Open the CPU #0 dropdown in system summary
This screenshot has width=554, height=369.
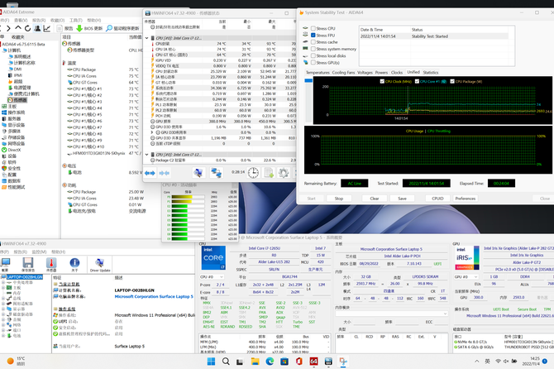212,276
